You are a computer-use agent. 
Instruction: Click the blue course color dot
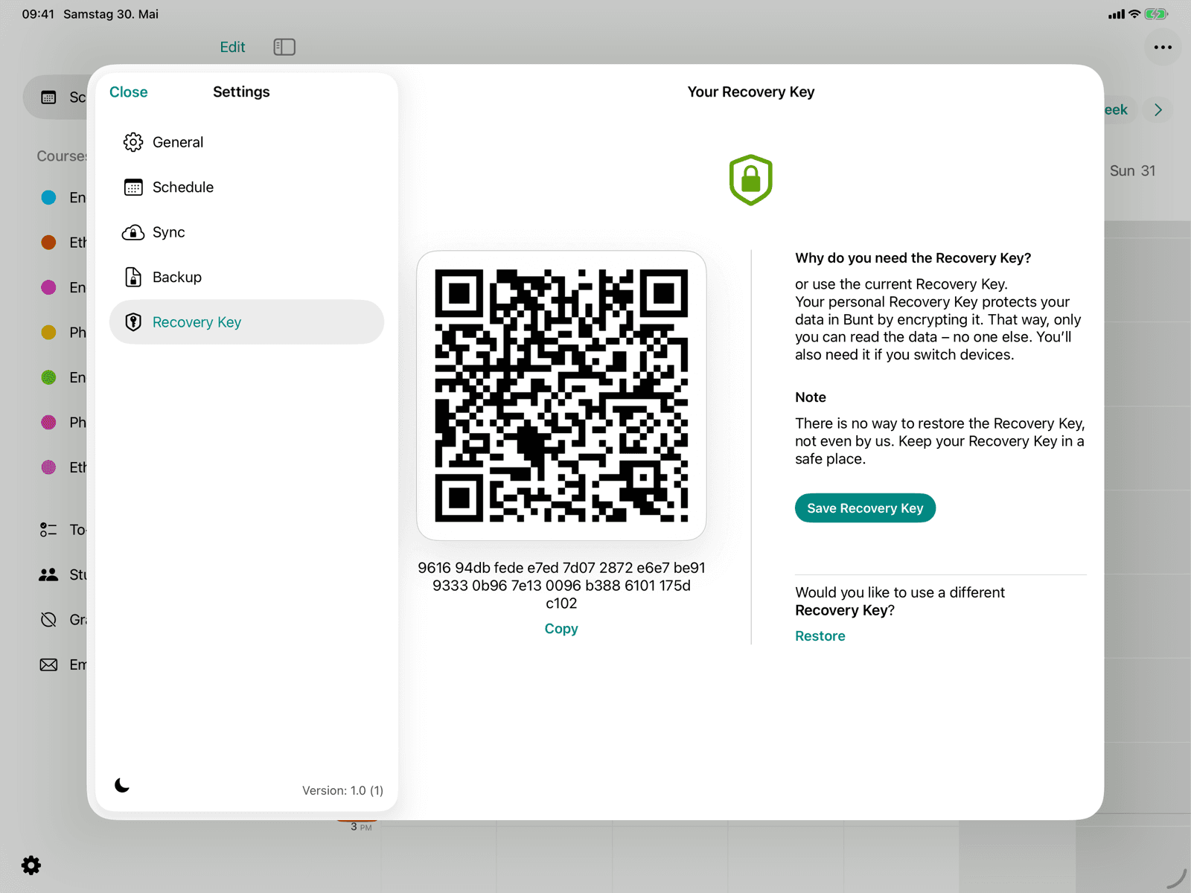(x=48, y=197)
